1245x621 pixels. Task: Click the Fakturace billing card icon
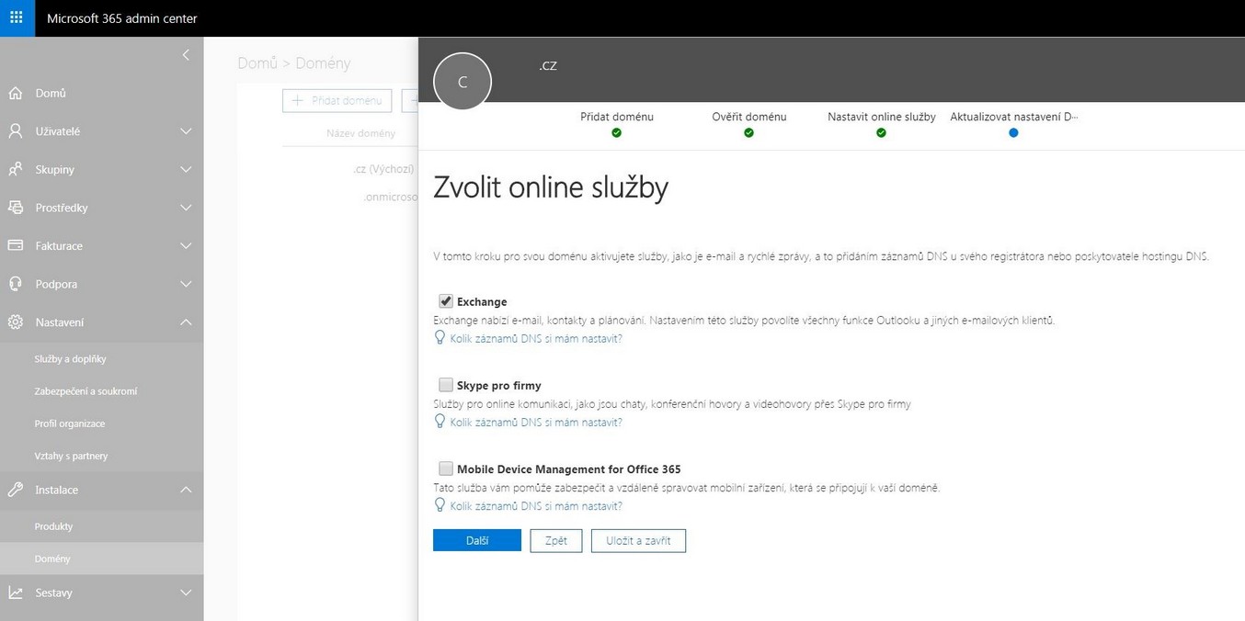tap(16, 246)
